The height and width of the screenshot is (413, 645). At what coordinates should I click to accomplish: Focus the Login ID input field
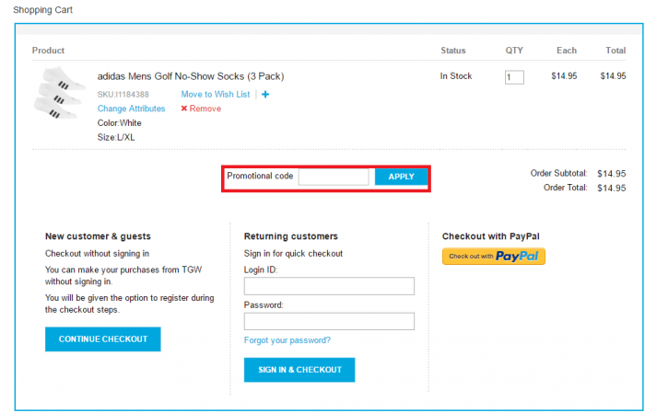pos(329,286)
